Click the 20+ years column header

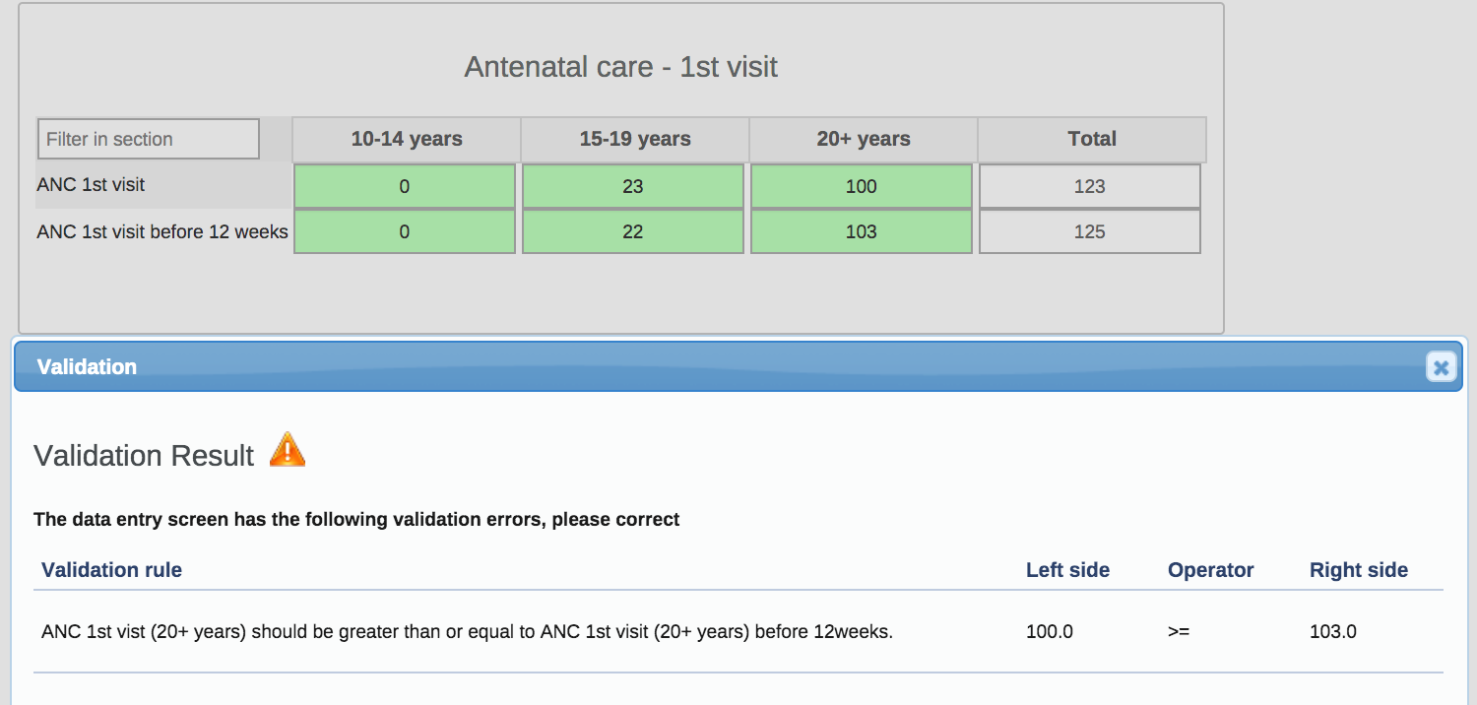[x=864, y=139]
